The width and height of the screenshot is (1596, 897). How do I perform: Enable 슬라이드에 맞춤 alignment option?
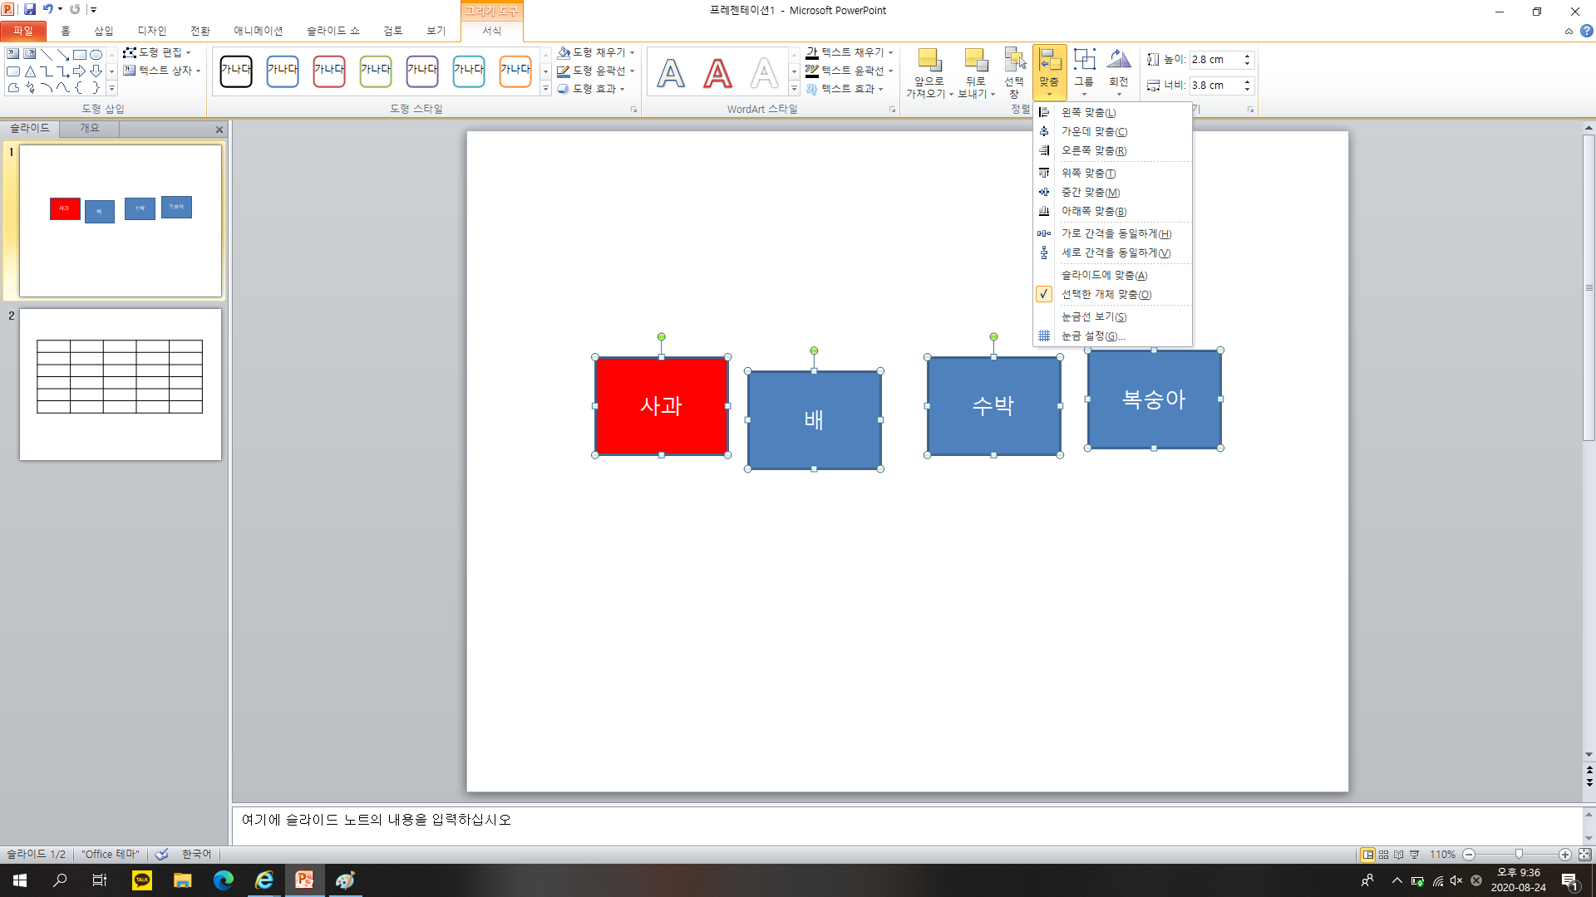point(1104,275)
